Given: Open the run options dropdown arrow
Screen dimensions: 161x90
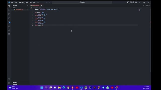Looking at the screenshot, I should coord(145,5).
